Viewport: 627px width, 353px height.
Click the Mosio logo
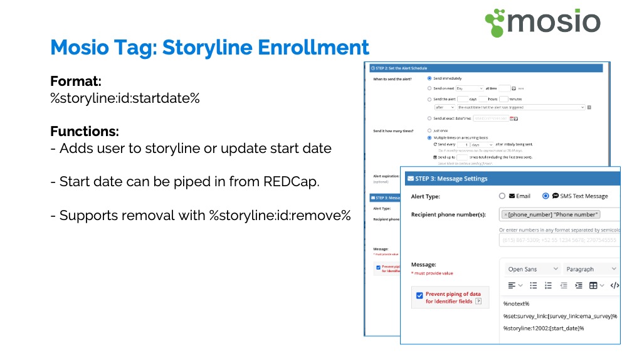(x=542, y=23)
